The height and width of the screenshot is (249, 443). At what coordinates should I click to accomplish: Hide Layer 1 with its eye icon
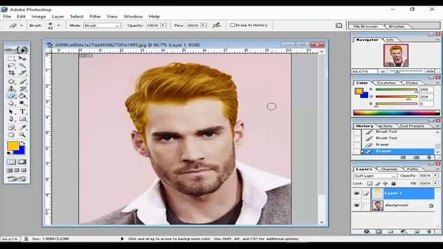pyautogui.click(x=356, y=194)
